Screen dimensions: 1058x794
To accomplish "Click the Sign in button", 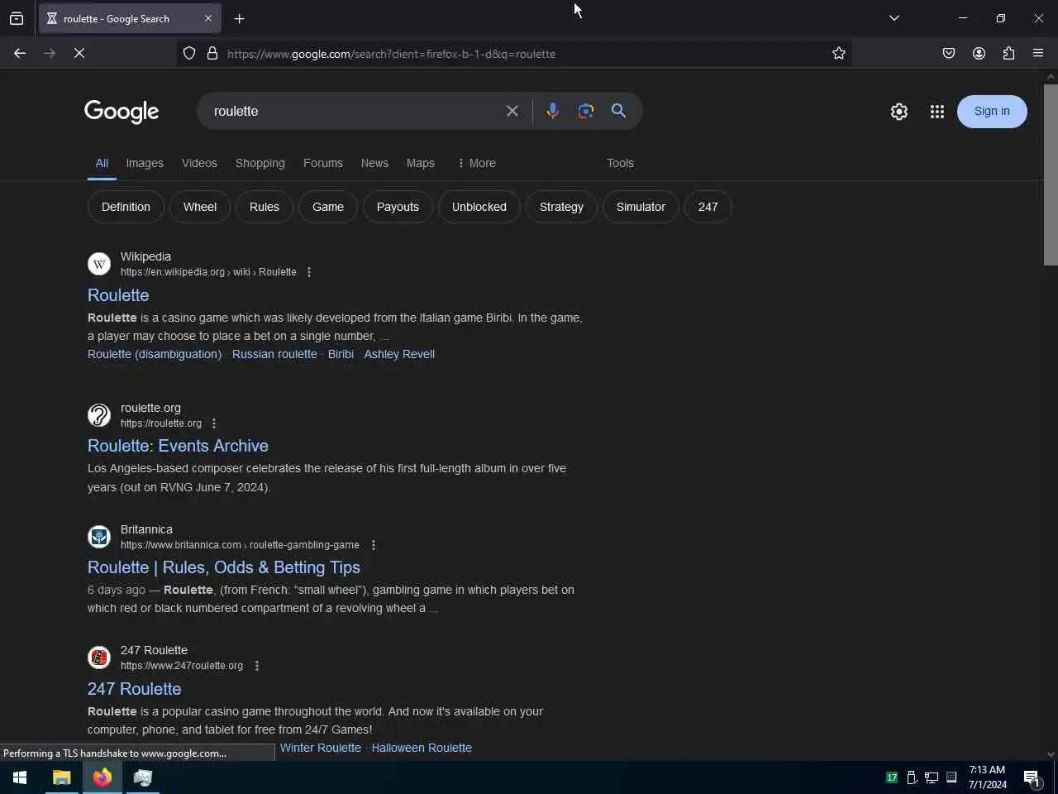I will pyautogui.click(x=992, y=112).
